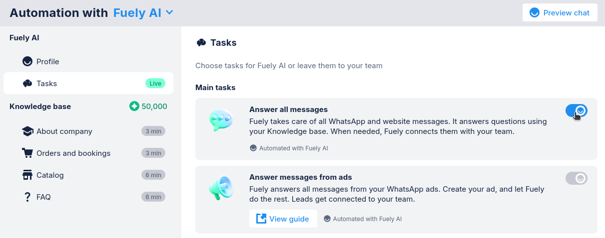Click the Profile smiley face icon
This screenshot has height=238, width=605.
click(x=27, y=62)
